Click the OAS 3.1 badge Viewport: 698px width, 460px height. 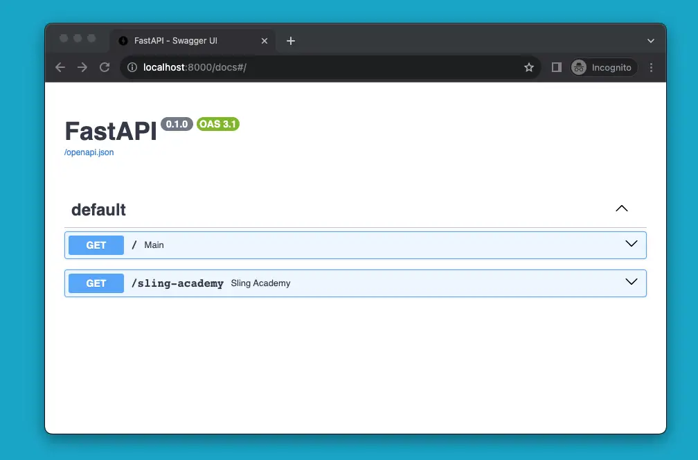coord(217,124)
